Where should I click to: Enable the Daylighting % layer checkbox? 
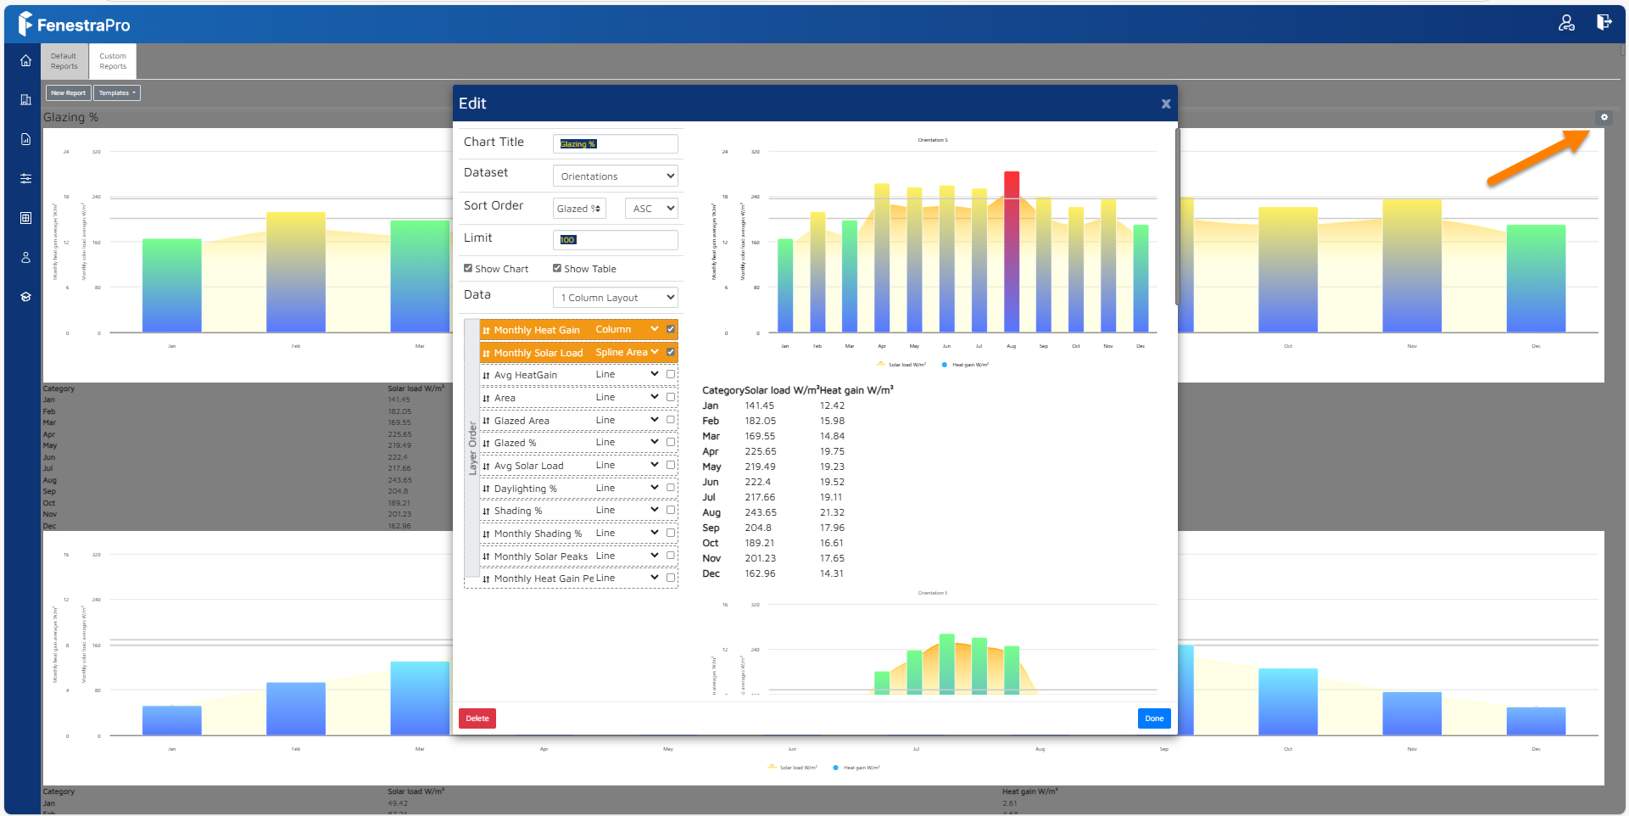671,488
